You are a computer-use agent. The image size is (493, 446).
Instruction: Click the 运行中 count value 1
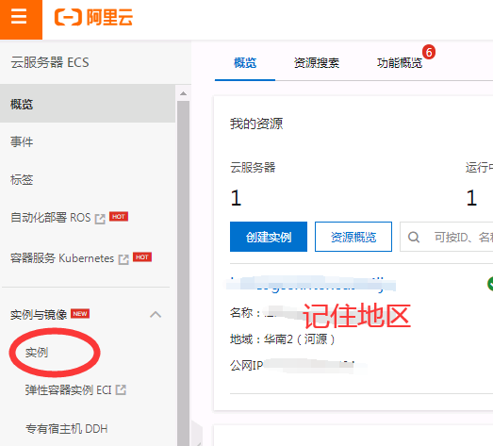471,198
